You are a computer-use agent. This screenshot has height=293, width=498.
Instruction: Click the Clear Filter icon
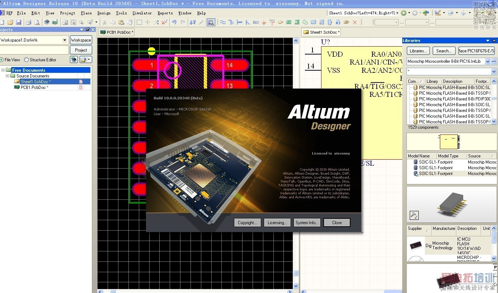(164, 22)
